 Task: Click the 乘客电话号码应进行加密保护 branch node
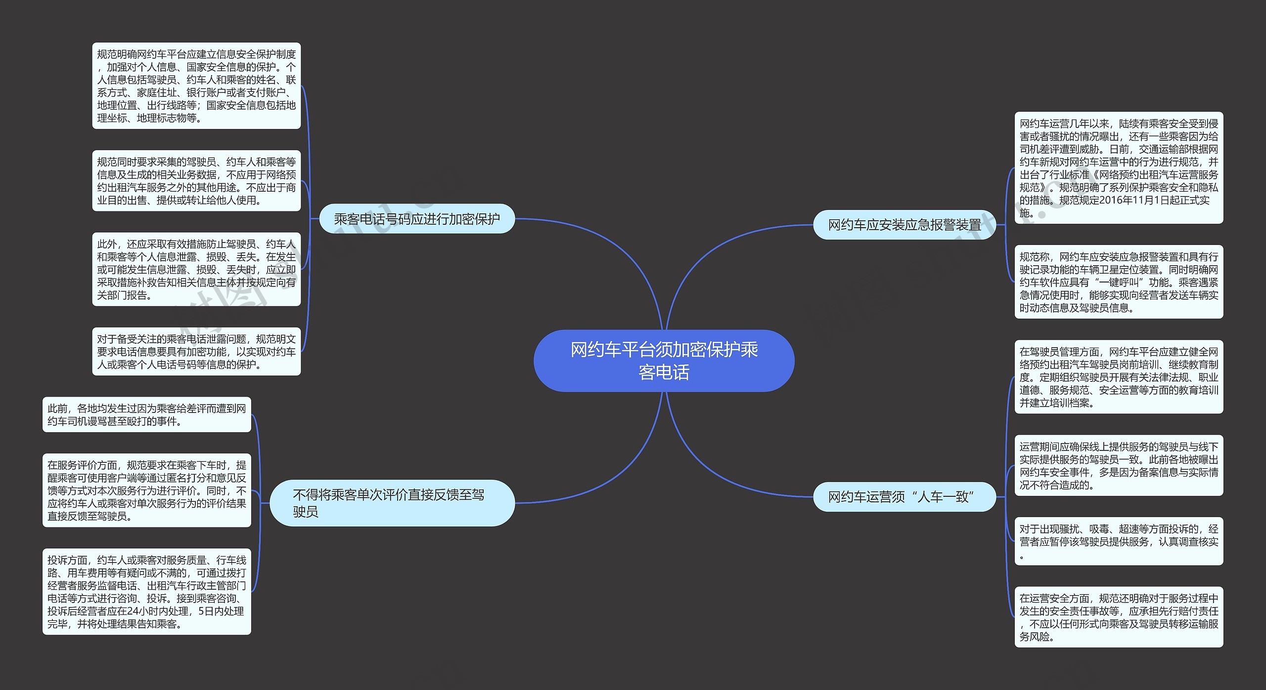(417, 219)
